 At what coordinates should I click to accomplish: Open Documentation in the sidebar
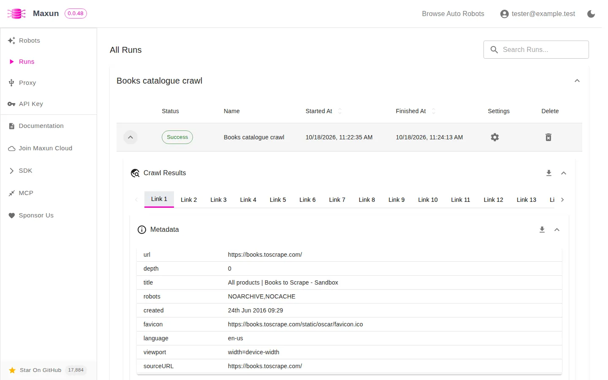pyautogui.click(x=49, y=126)
